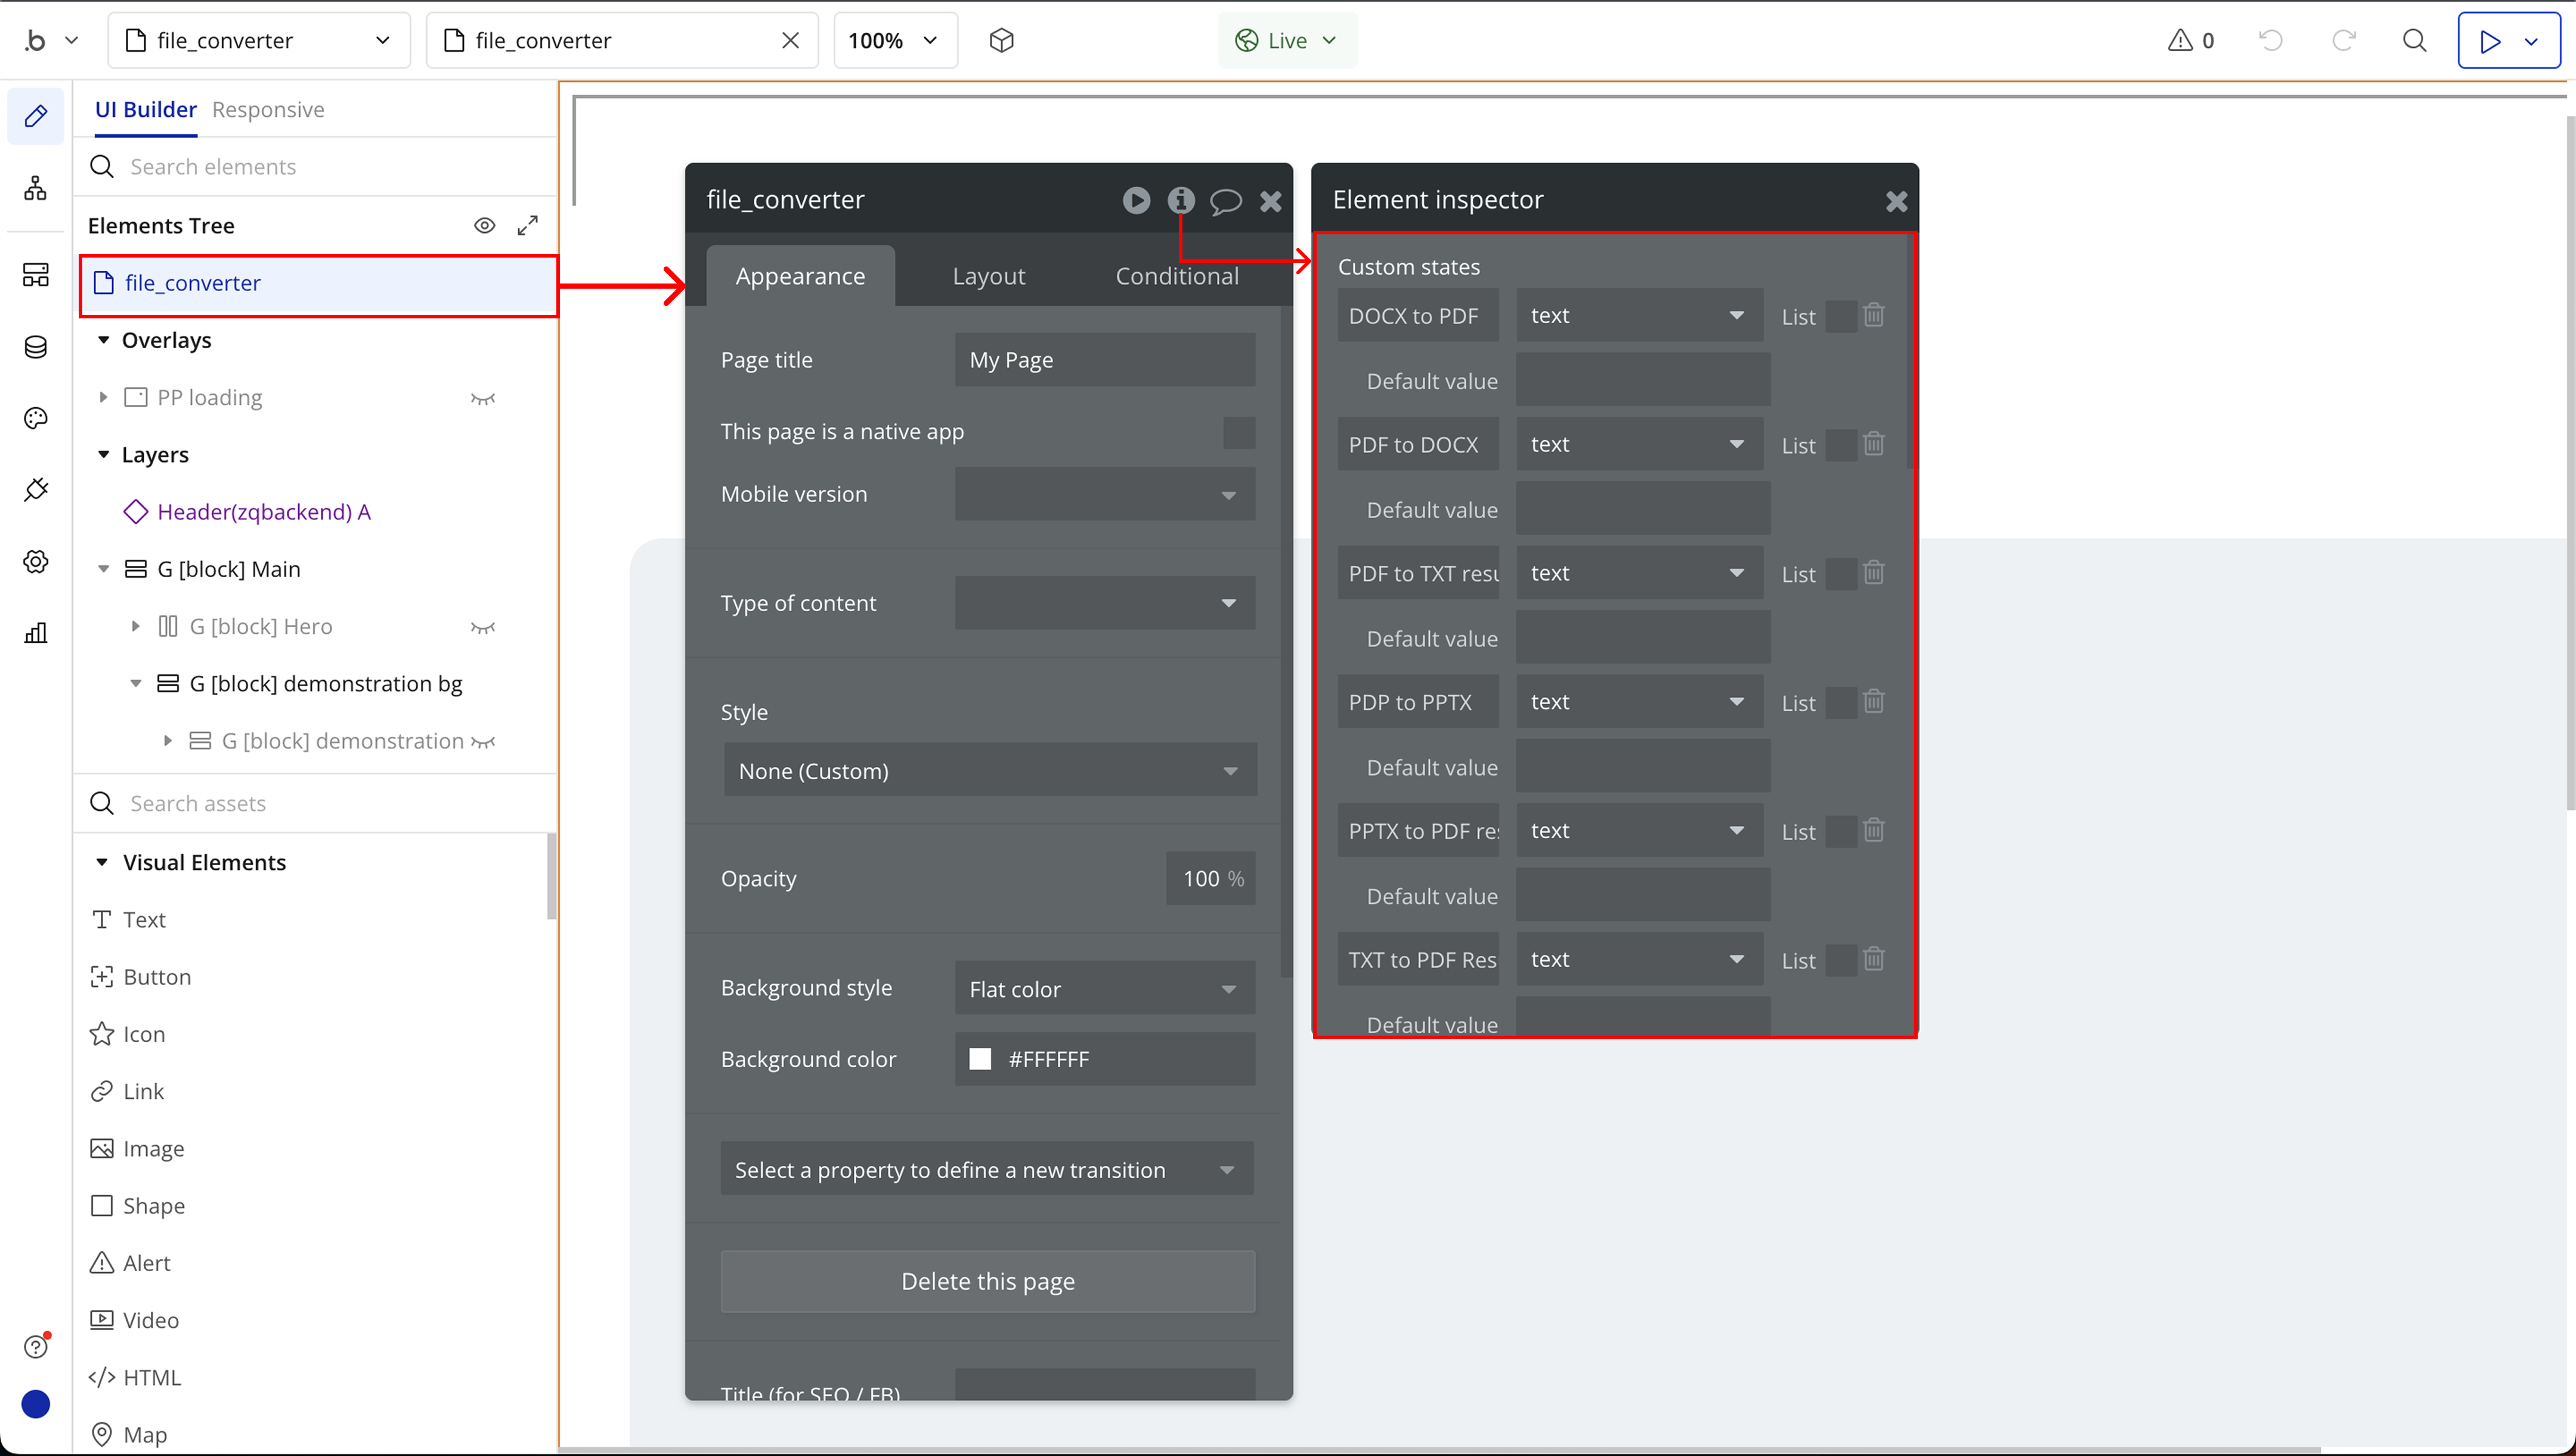Click the Delete this page button

987,1281
